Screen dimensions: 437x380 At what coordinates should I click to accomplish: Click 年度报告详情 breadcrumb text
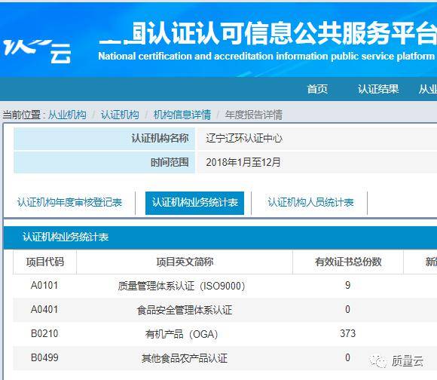click(x=254, y=115)
